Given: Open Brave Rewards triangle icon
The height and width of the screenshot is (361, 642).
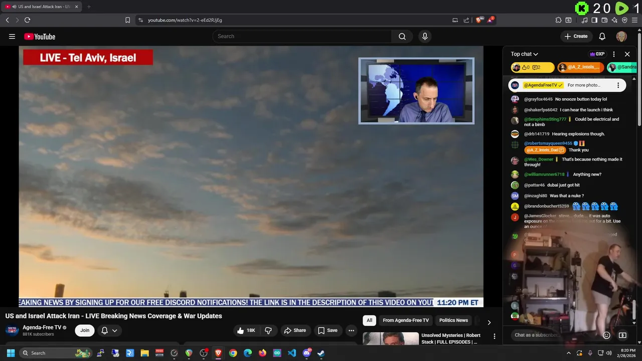Looking at the screenshot, I should pyautogui.click(x=491, y=20).
